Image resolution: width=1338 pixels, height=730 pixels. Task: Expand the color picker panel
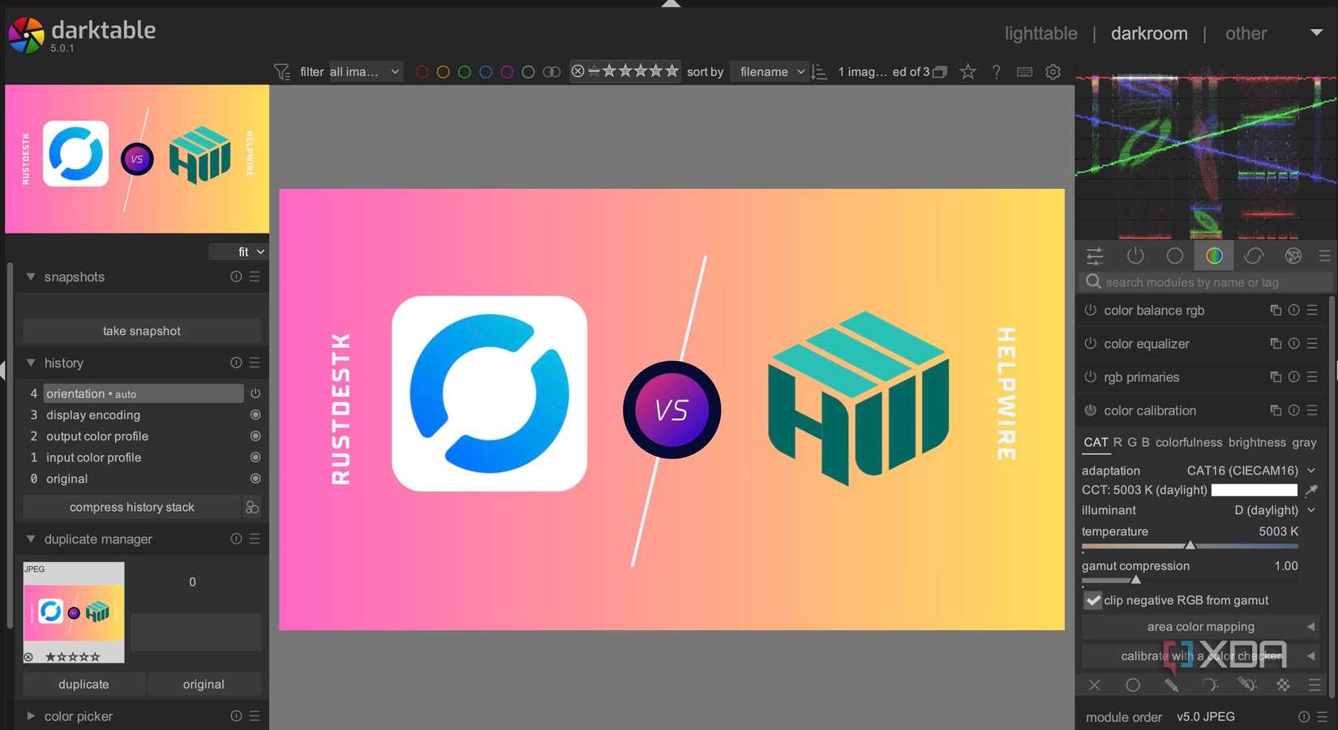click(31, 716)
